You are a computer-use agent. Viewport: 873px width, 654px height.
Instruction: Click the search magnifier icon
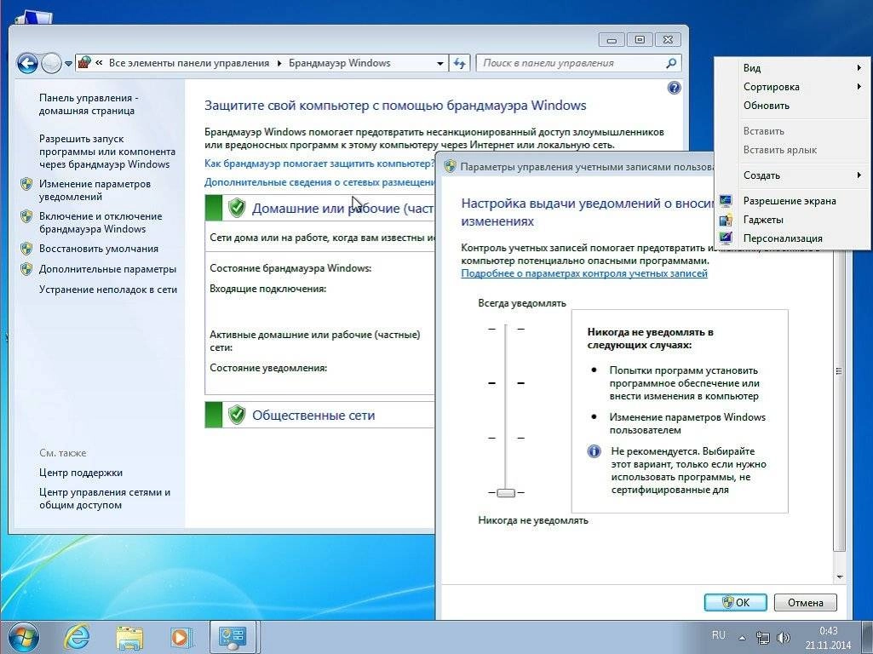pyautogui.click(x=671, y=64)
